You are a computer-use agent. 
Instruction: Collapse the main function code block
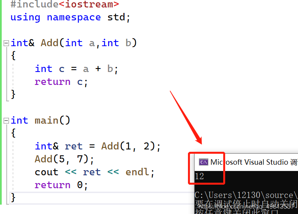(6, 120)
